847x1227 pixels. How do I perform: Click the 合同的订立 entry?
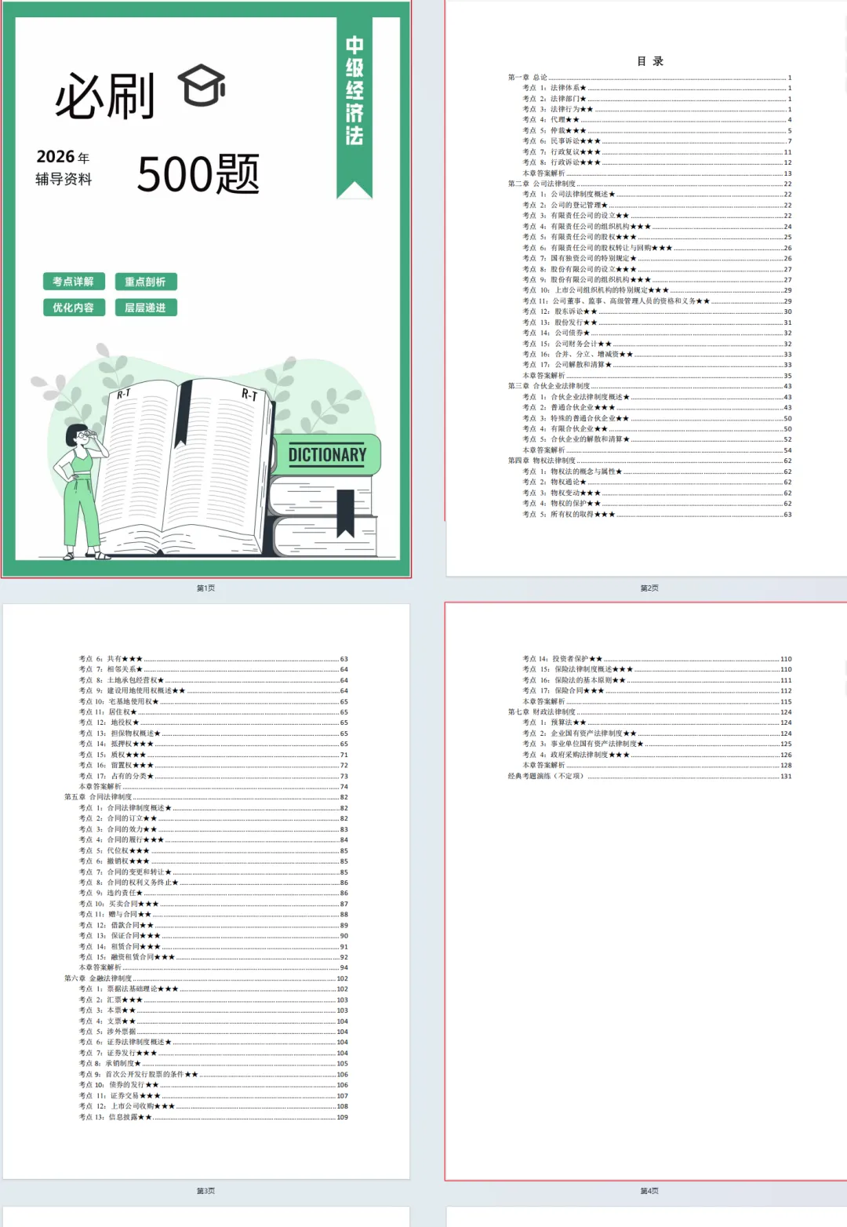213,818
